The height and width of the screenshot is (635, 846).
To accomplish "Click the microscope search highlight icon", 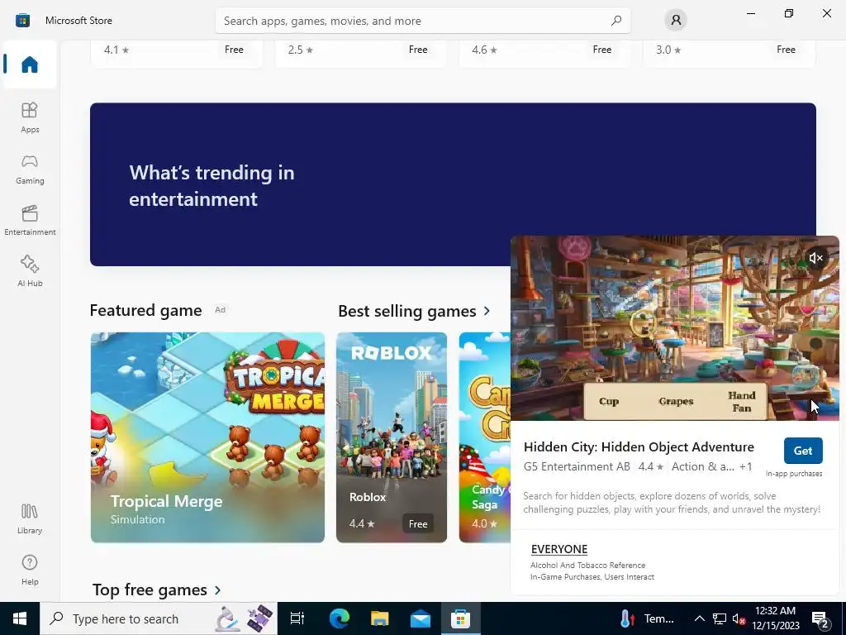I will (228, 618).
